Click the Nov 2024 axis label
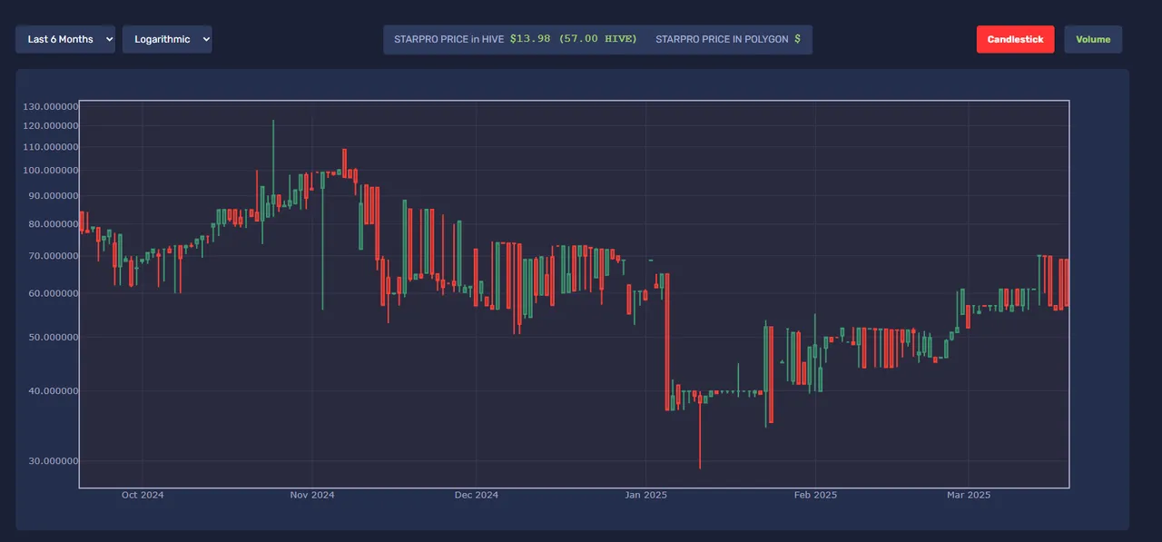Viewport: 1162px width, 542px height. (x=311, y=495)
